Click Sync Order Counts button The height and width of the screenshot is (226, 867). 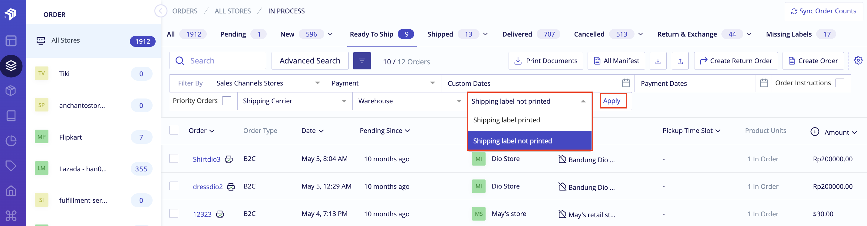(824, 11)
